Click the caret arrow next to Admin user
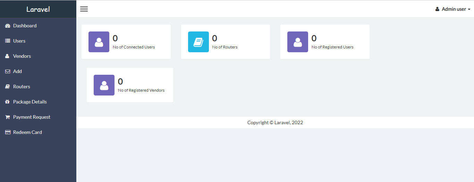 pos(469,9)
